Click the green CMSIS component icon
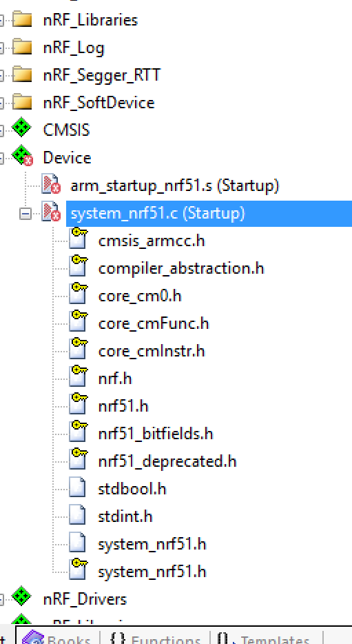Viewport: 352px width, 644px height. tap(22, 130)
